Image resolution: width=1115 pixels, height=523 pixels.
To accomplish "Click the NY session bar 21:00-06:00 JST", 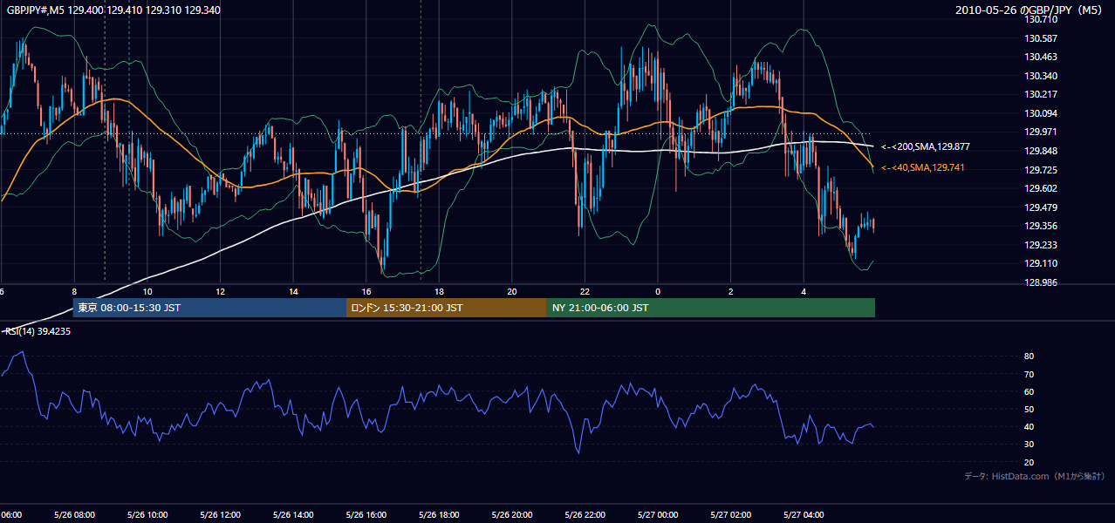I will tap(711, 308).
